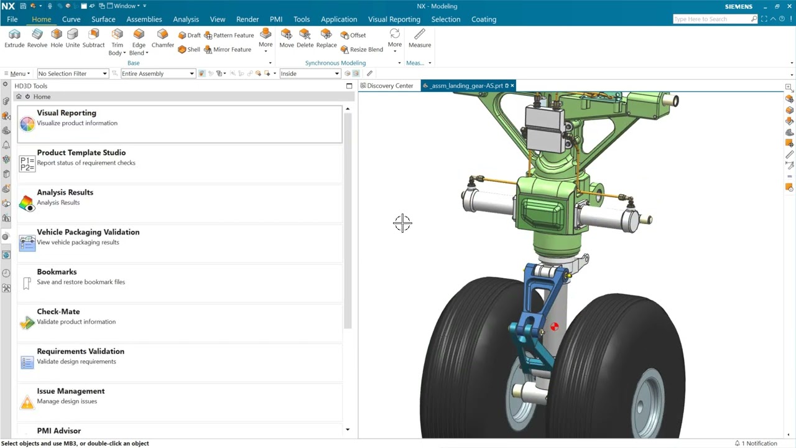The image size is (796, 448).
Task: Click the Draft feature tool
Action: pyautogui.click(x=189, y=35)
